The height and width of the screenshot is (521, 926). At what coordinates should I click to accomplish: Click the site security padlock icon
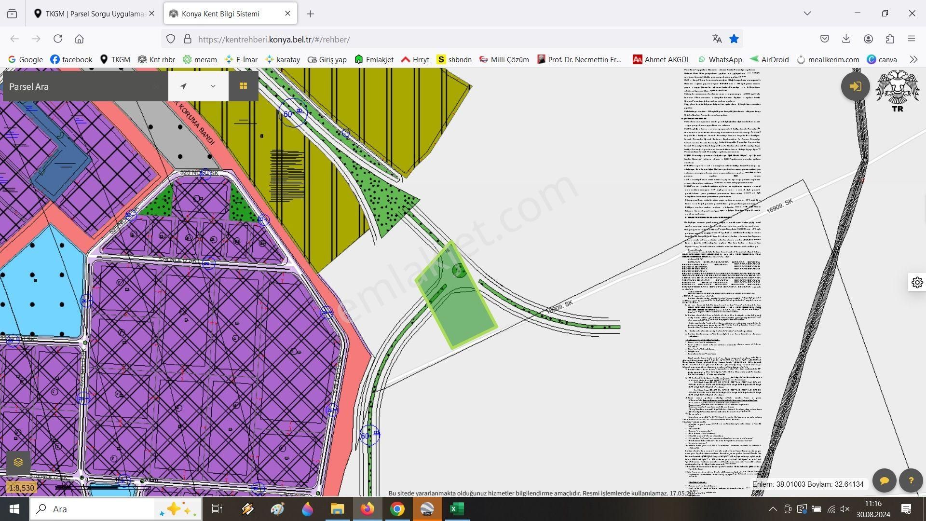(188, 39)
